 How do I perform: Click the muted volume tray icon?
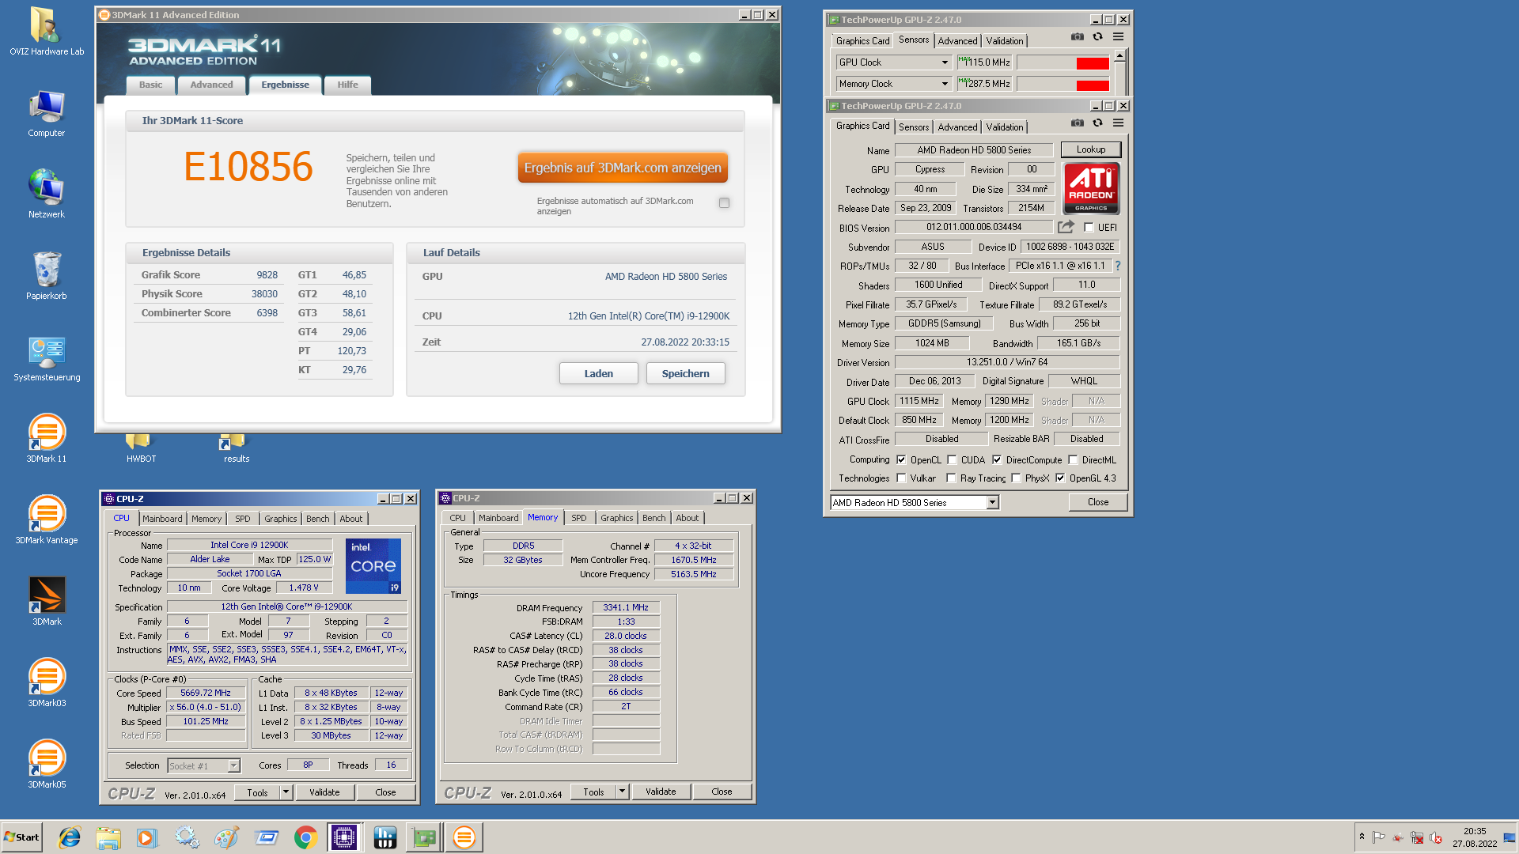(1436, 837)
